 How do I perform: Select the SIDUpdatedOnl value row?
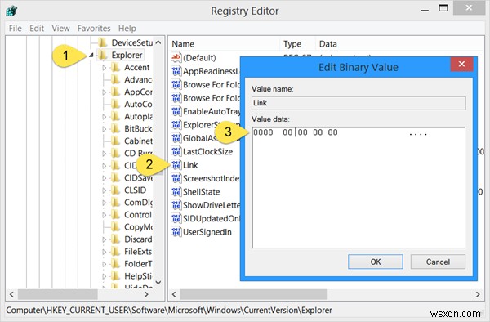coord(206,219)
